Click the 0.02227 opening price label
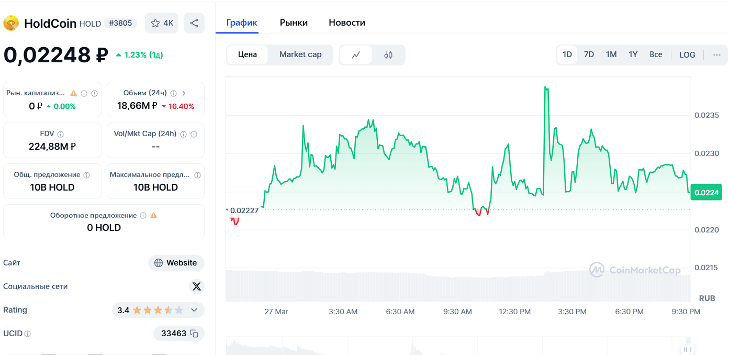 coord(244,210)
